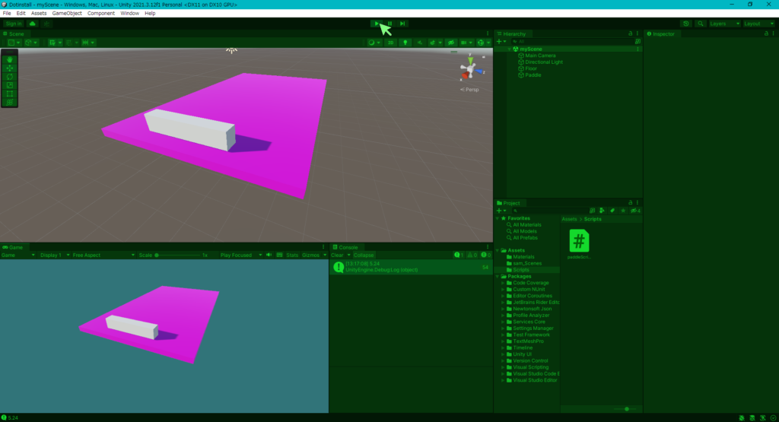
Task: Open the Layout dropdown
Action: click(758, 24)
